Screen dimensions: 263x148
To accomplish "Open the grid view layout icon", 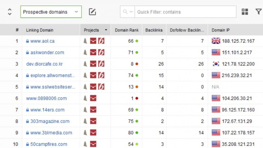I will point(245,12).
